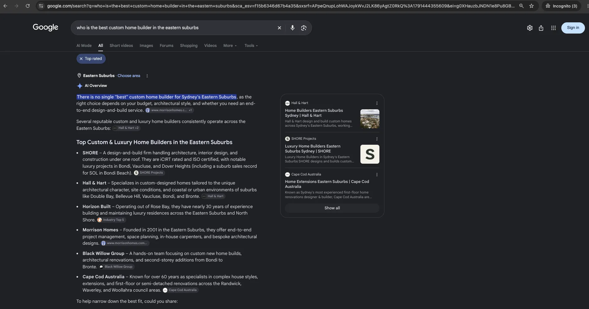The image size is (589, 309).
Task: Open the Hall & Hart result thumbnail
Action: [370, 119]
